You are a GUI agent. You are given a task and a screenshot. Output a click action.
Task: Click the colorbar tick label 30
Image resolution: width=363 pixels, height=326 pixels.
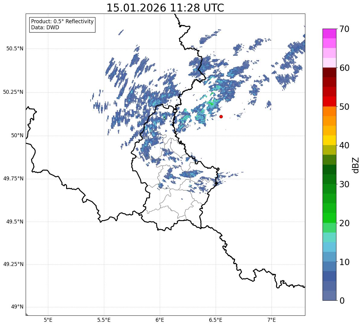(x=344, y=184)
